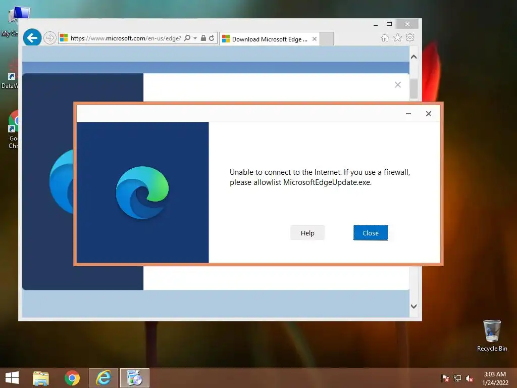Screen dimensions: 517x388
Task: Click the Microsoft favicon in address bar
Action: (x=64, y=38)
